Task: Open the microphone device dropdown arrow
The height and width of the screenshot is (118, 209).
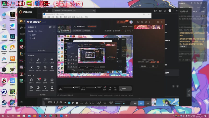Action: [x=62, y=88]
